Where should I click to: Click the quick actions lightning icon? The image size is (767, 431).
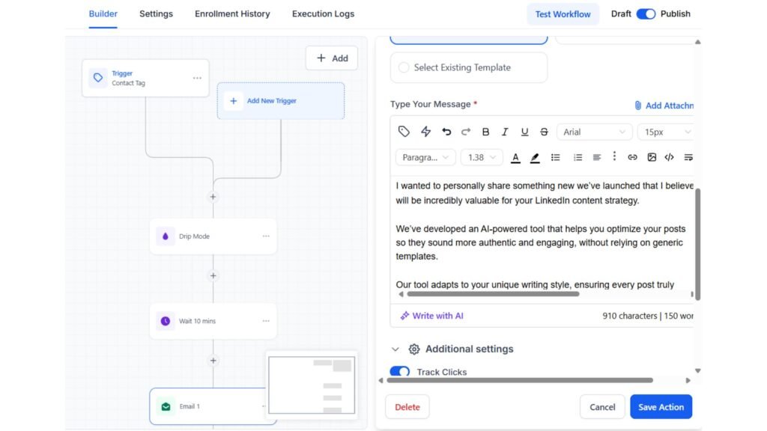425,131
